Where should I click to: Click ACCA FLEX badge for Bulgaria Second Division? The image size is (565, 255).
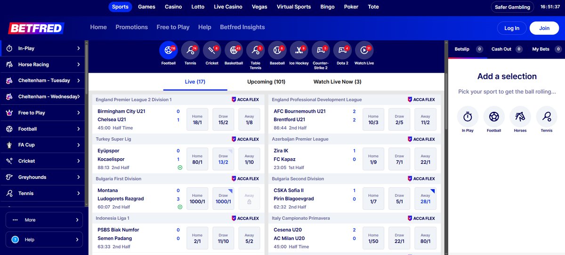pos(421,178)
